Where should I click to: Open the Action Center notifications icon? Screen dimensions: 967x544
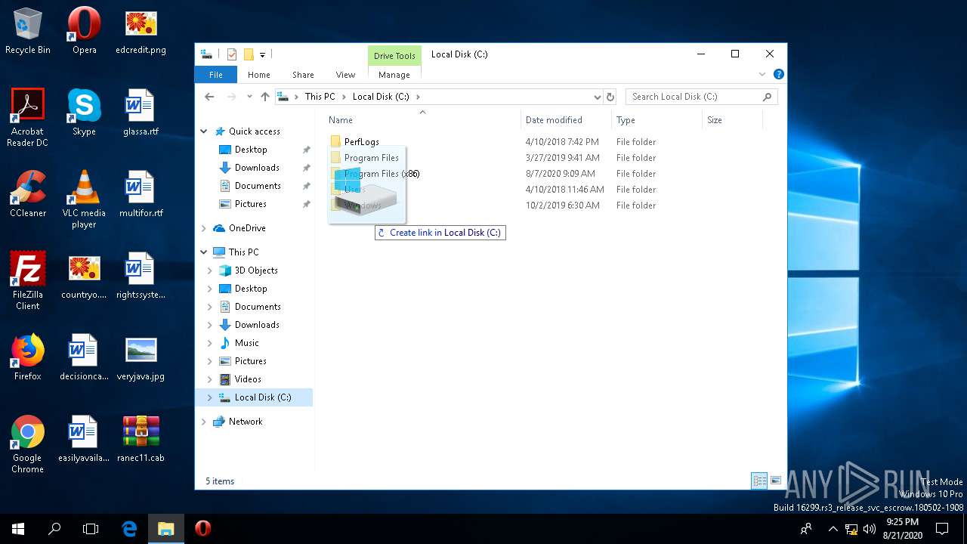[x=942, y=529]
